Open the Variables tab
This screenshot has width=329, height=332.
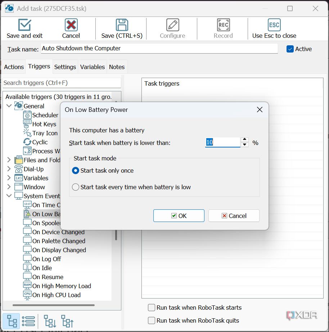92,67
